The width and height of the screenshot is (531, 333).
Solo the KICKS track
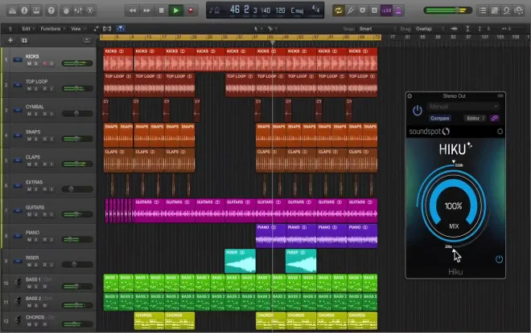tap(36, 63)
